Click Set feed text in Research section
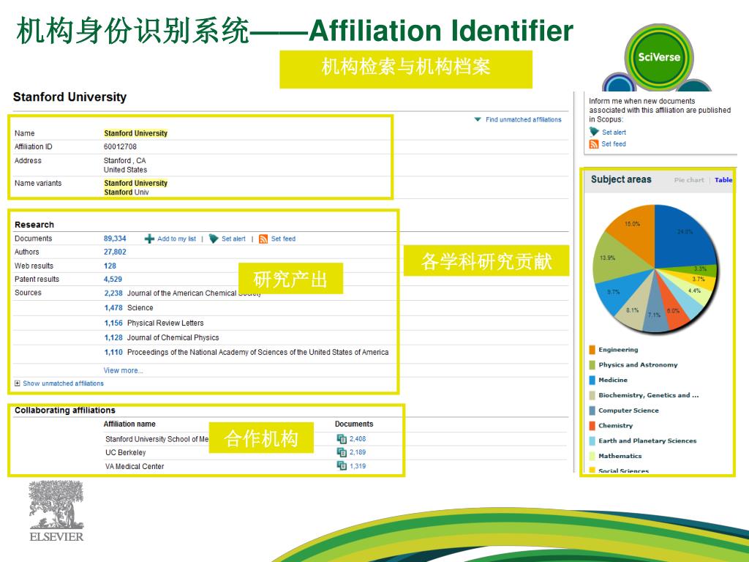This screenshot has height=562, width=749. [x=283, y=239]
